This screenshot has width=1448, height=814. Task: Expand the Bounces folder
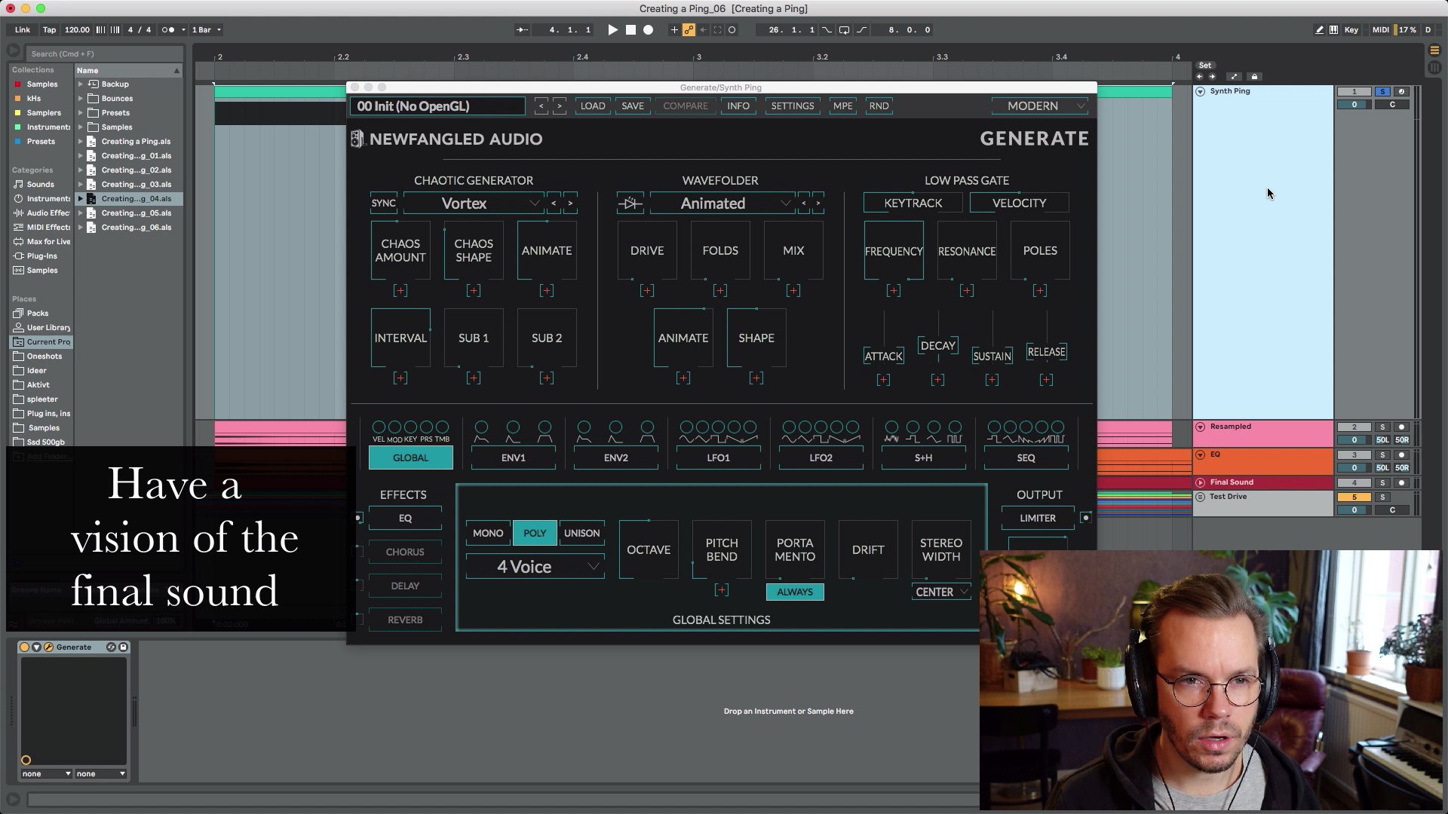(x=81, y=99)
